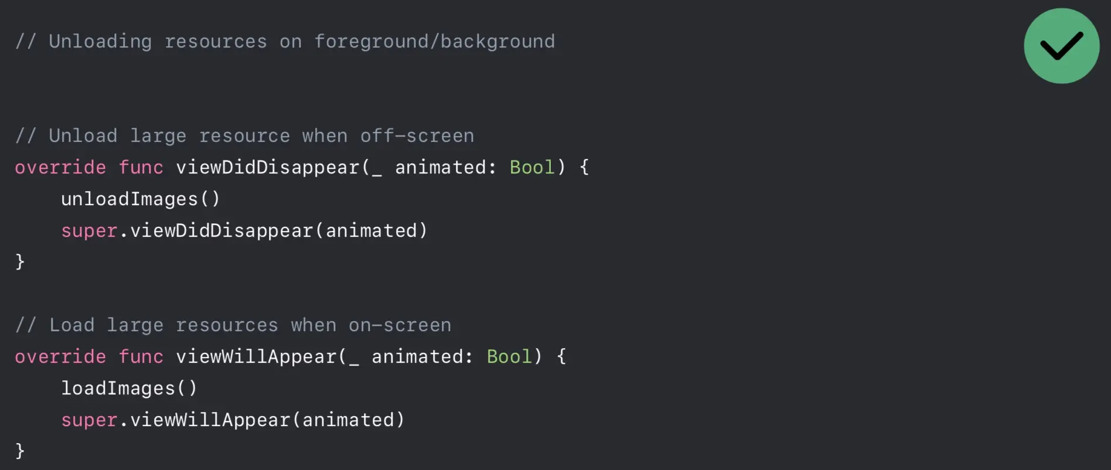Click the closing brace of viewDidDisappear
Image resolution: width=1111 pixels, height=470 pixels.
[x=20, y=261]
